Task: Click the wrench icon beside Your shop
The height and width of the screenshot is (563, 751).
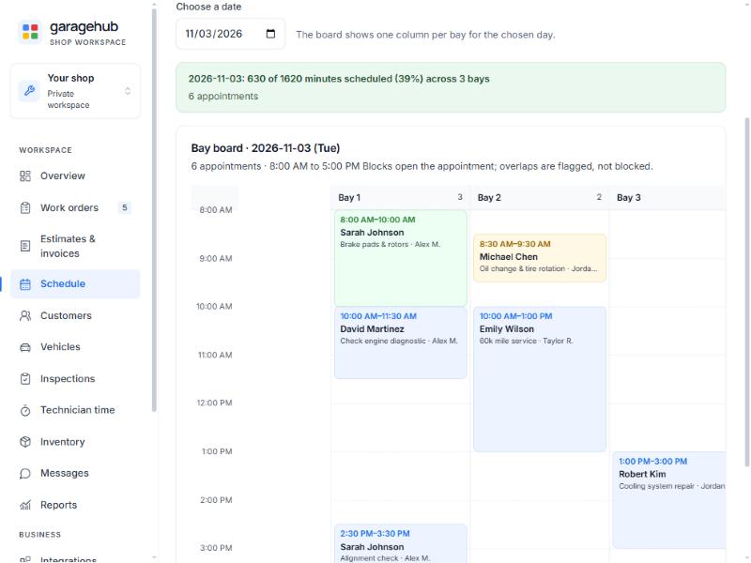Action: click(x=29, y=90)
